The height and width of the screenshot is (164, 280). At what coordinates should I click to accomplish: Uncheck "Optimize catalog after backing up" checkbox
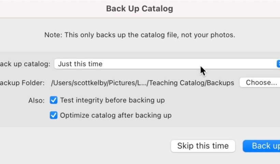[54, 115]
